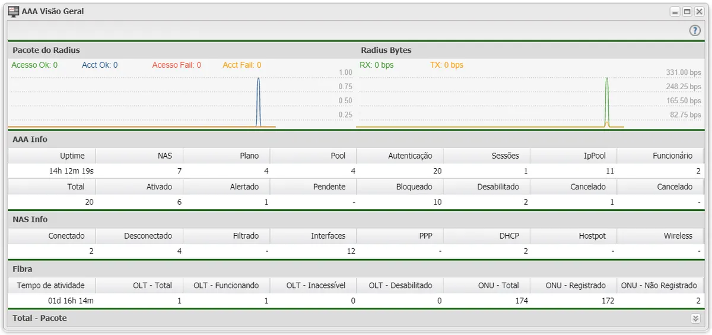Click the Tempo de atividade header

coord(52,285)
